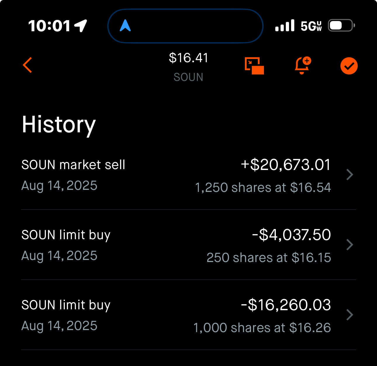Add a price alert with bell icon
This screenshot has width=377, height=366.
pyautogui.click(x=302, y=65)
